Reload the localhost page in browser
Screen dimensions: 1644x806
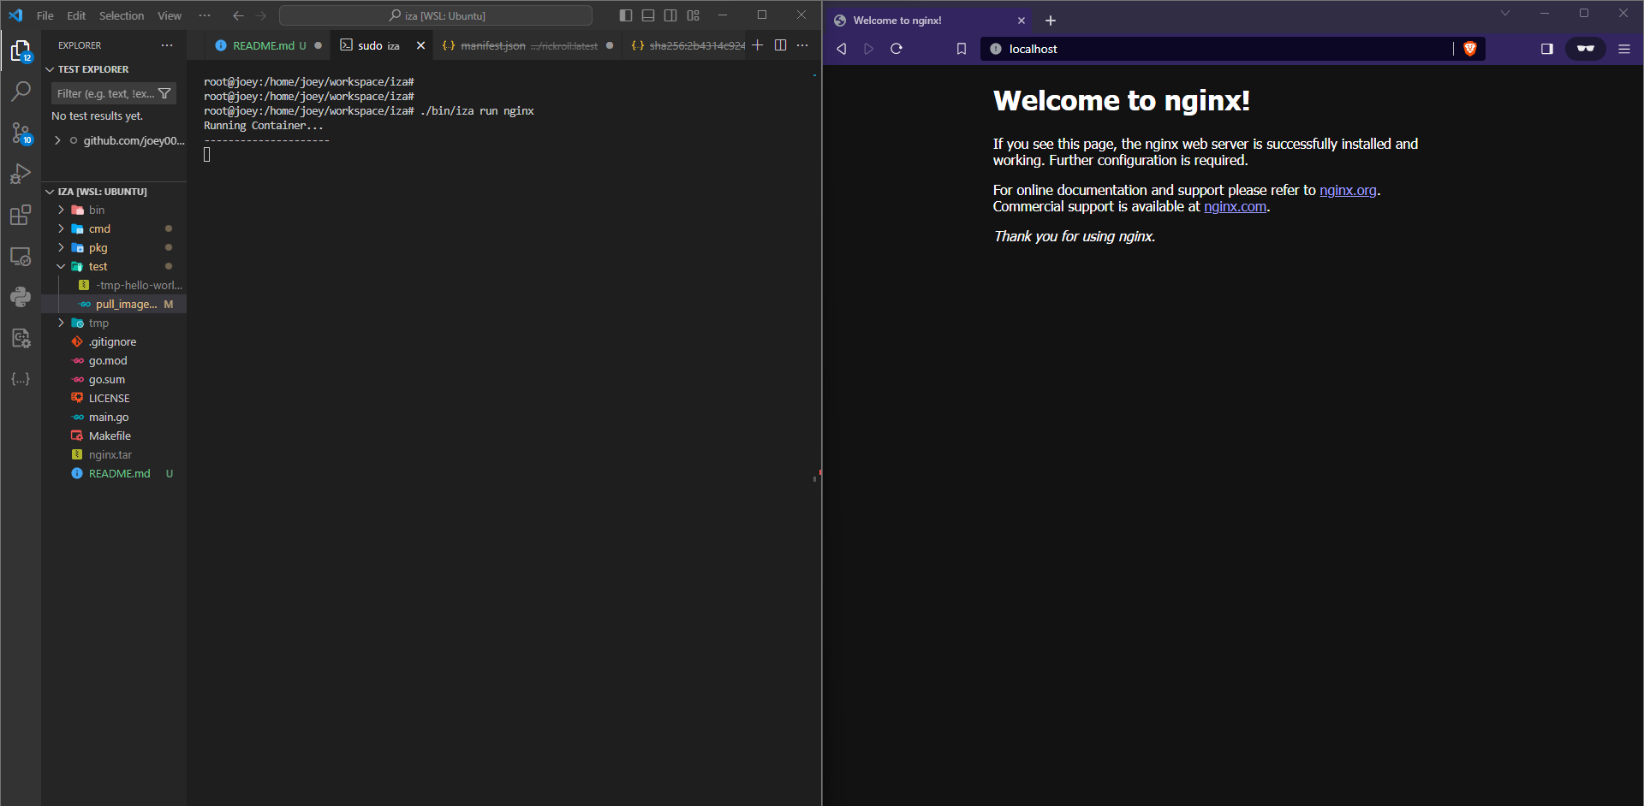pos(896,49)
